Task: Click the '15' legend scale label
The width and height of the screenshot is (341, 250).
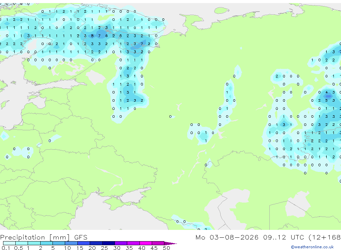Action: click(80, 248)
